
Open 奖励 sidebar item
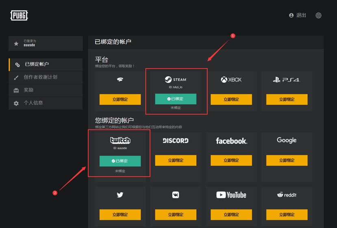click(46, 90)
